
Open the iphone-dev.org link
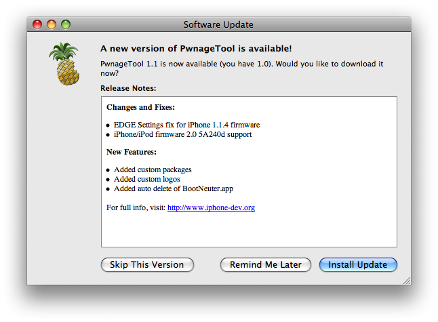point(211,207)
